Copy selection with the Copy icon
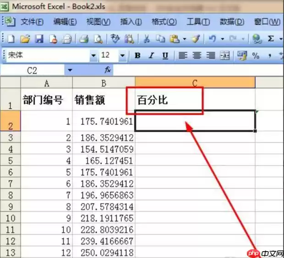This screenshot has width=284, height=258. (160, 39)
